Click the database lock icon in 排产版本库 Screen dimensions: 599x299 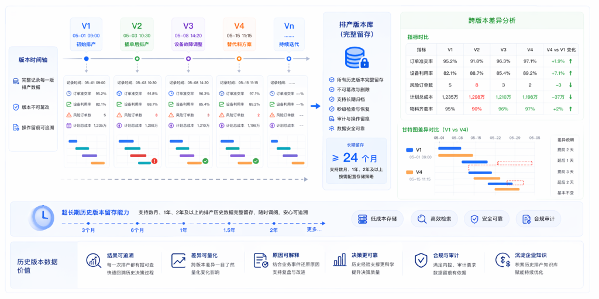click(357, 57)
